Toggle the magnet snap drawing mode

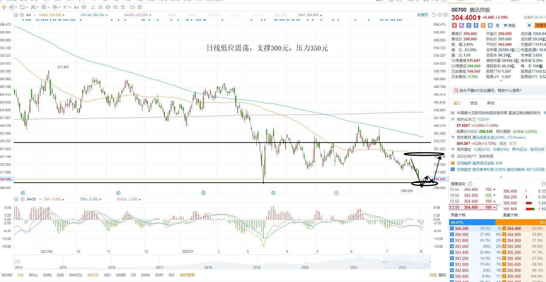(101, 7)
